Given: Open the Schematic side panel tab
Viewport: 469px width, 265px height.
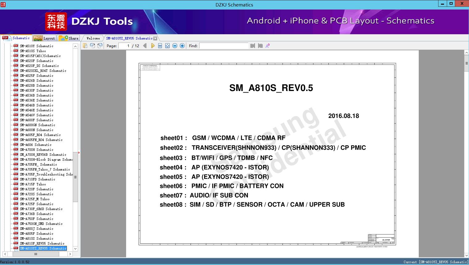Looking at the screenshot, I should point(16,38).
